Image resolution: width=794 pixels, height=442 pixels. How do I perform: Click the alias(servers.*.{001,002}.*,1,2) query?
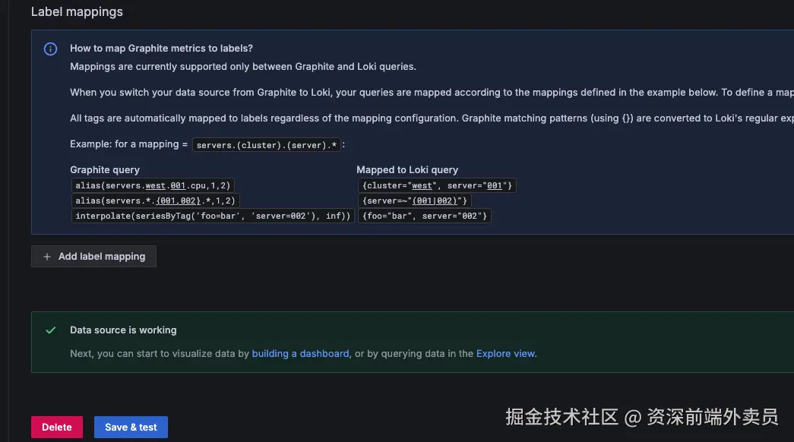156,200
